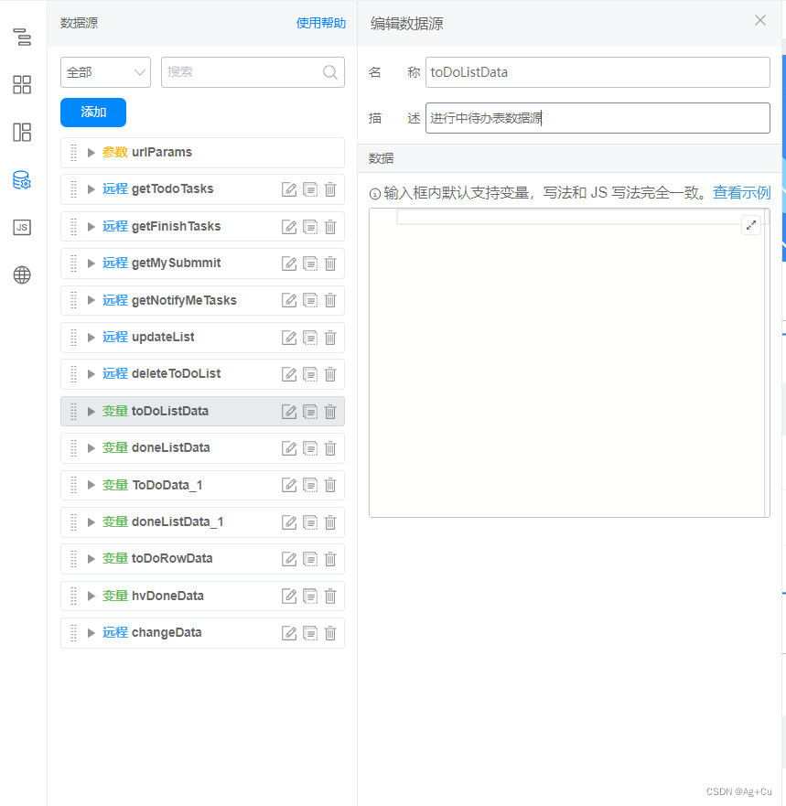Copy the getTodoTasks data source
This screenshot has width=786, height=806.
(x=310, y=189)
